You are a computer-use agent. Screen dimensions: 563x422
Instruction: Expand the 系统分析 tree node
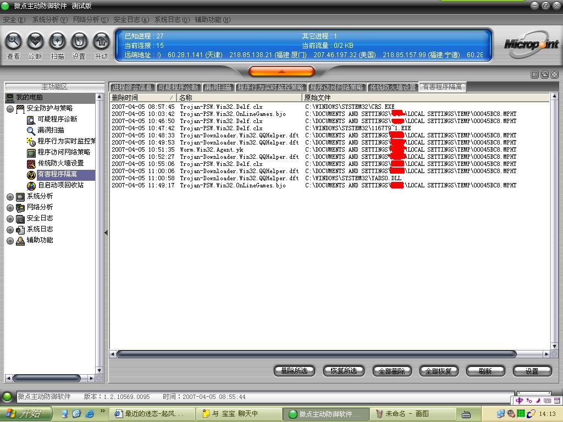pyautogui.click(x=10, y=197)
